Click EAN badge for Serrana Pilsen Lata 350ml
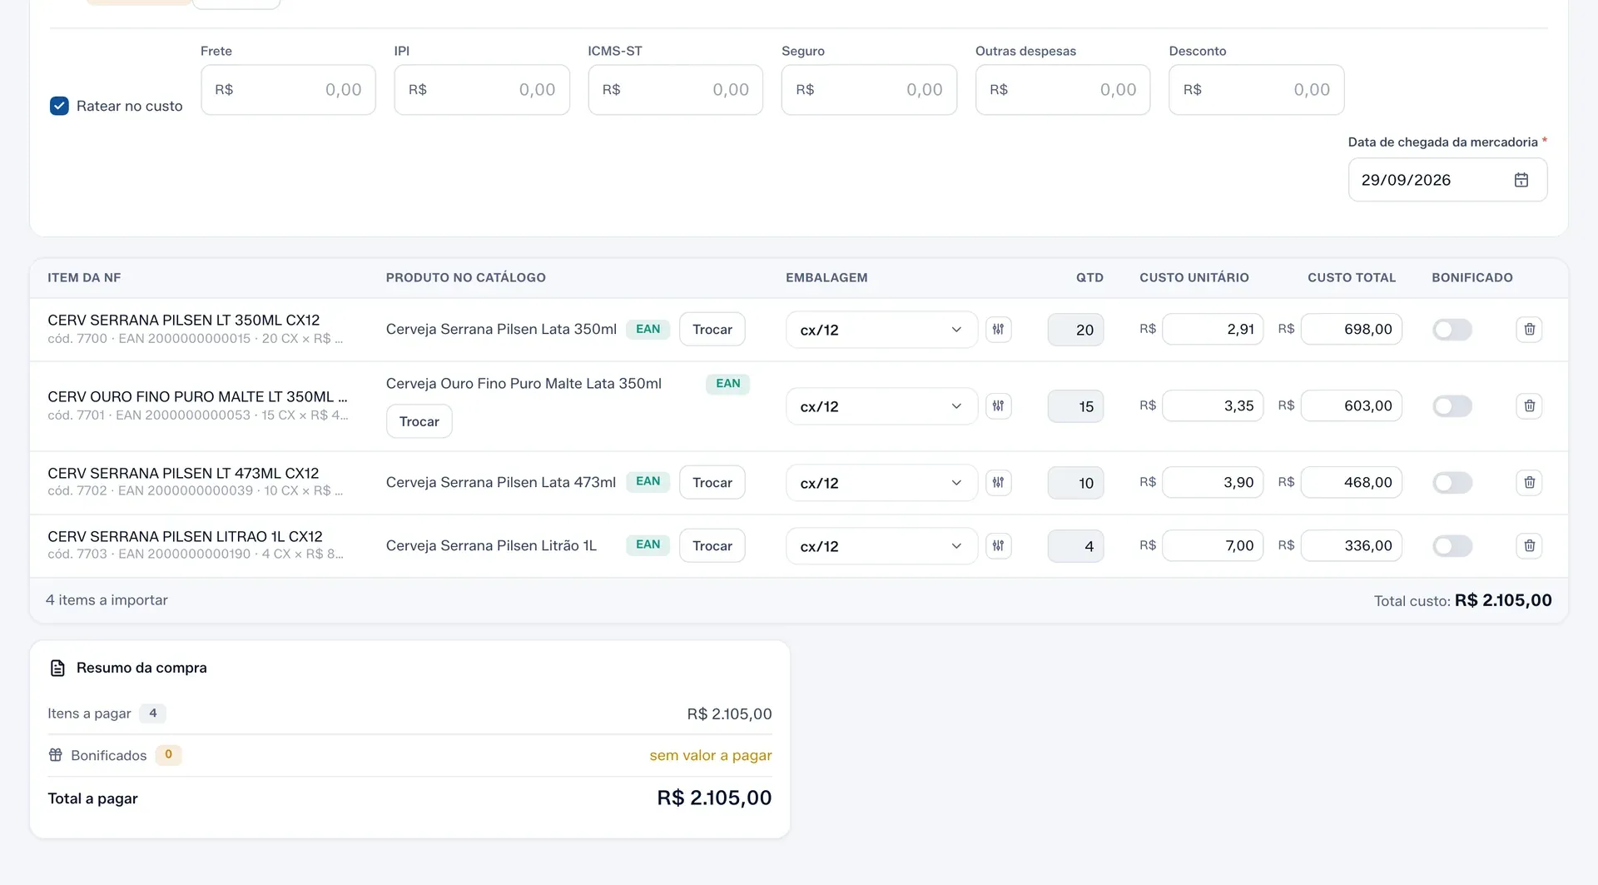 click(648, 329)
